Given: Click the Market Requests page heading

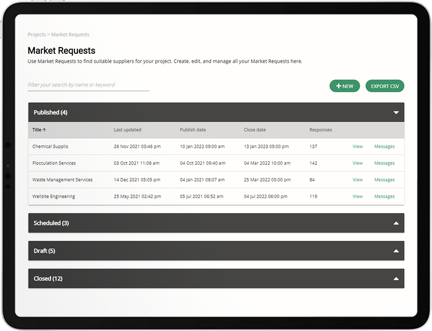Looking at the screenshot, I should tap(61, 51).
